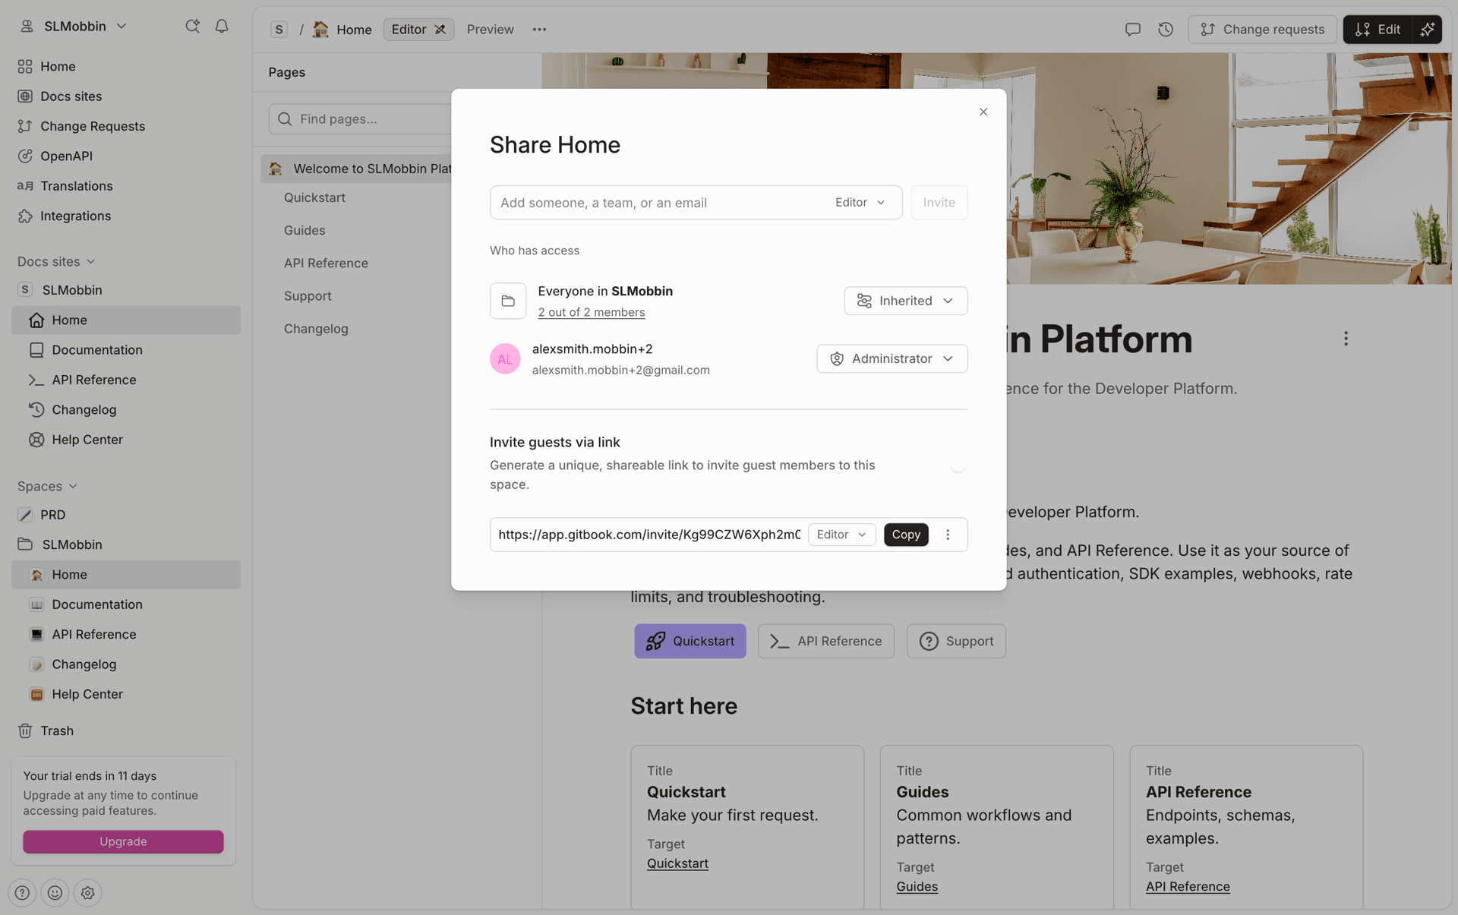Open page options kebab beside the title
This screenshot has width=1458, height=915.
tap(1346, 339)
